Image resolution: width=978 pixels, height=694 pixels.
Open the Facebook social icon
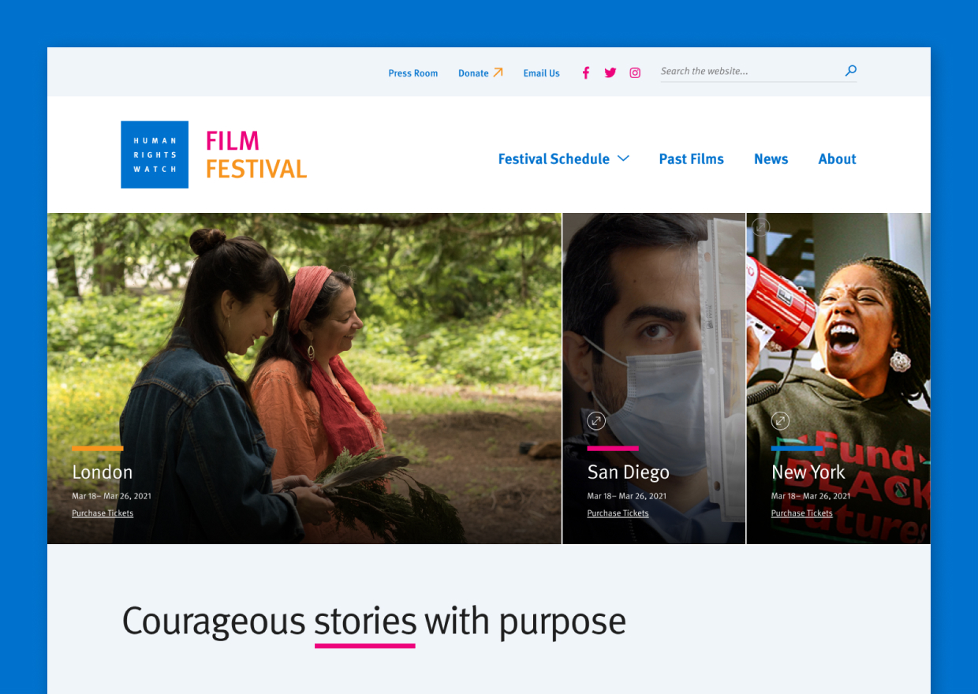pos(585,73)
